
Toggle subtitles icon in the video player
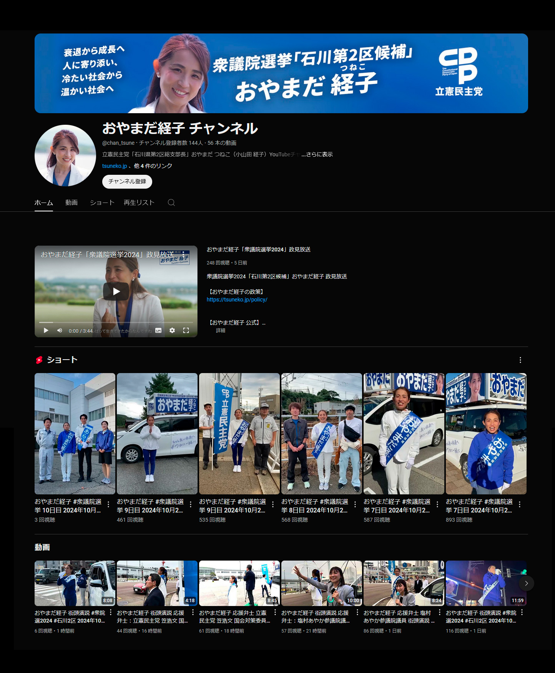click(158, 330)
